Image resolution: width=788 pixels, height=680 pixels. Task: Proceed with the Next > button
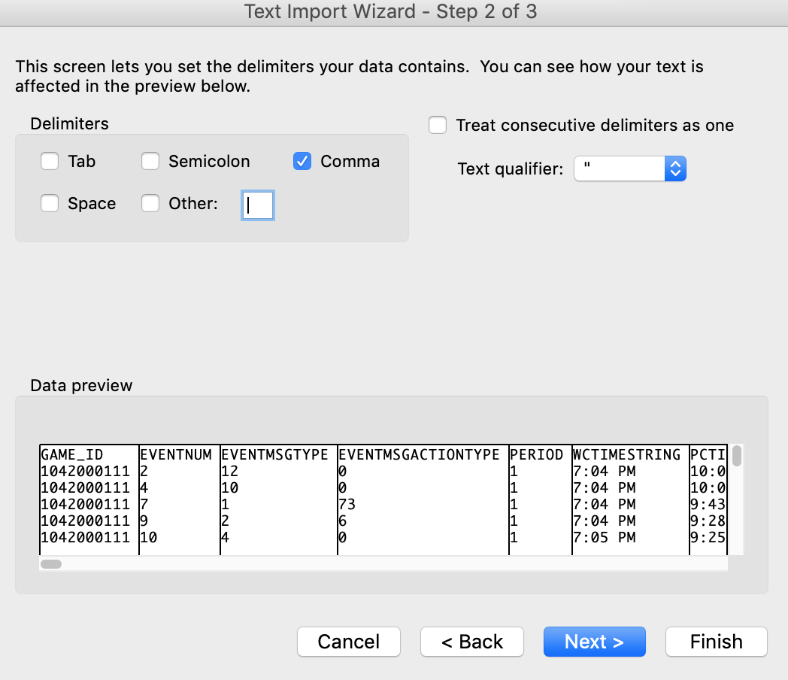(x=594, y=642)
